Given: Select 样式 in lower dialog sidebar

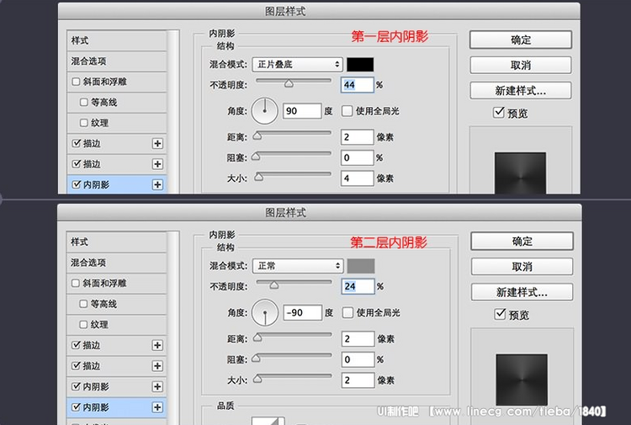Looking at the screenshot, I should [x=116, y=242].
